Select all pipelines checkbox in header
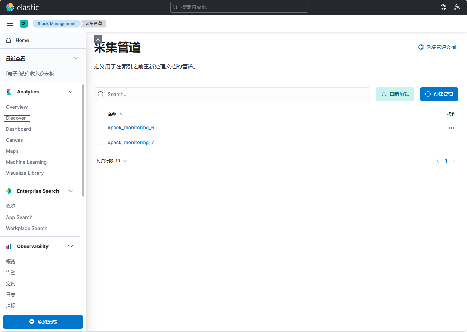Screen dimensions: 467x332 tap(99, 114)
